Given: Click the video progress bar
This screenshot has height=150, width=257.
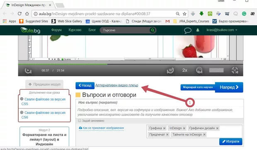Looking at the screenshot, I should point(131,64).
